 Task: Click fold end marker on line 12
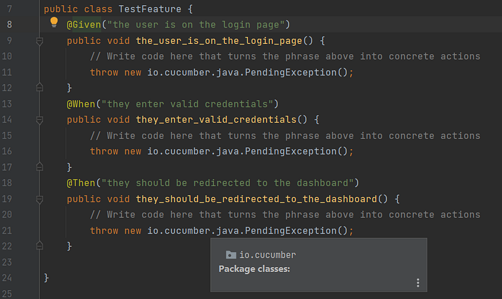[40, 87]
